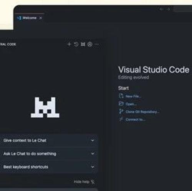Click the Give context to Le Chat label
The width and height of the screenshot is (192, 191).
point(25,140)
